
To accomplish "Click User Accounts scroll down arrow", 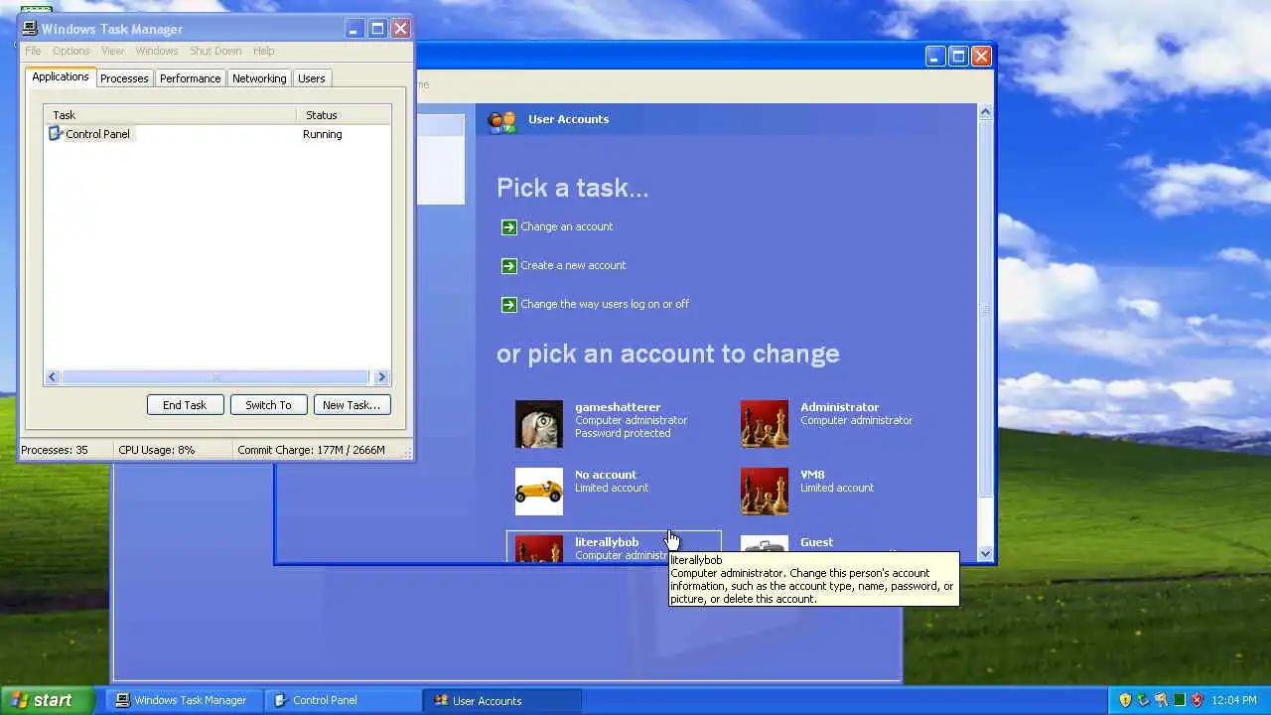I will click(985, 553).
